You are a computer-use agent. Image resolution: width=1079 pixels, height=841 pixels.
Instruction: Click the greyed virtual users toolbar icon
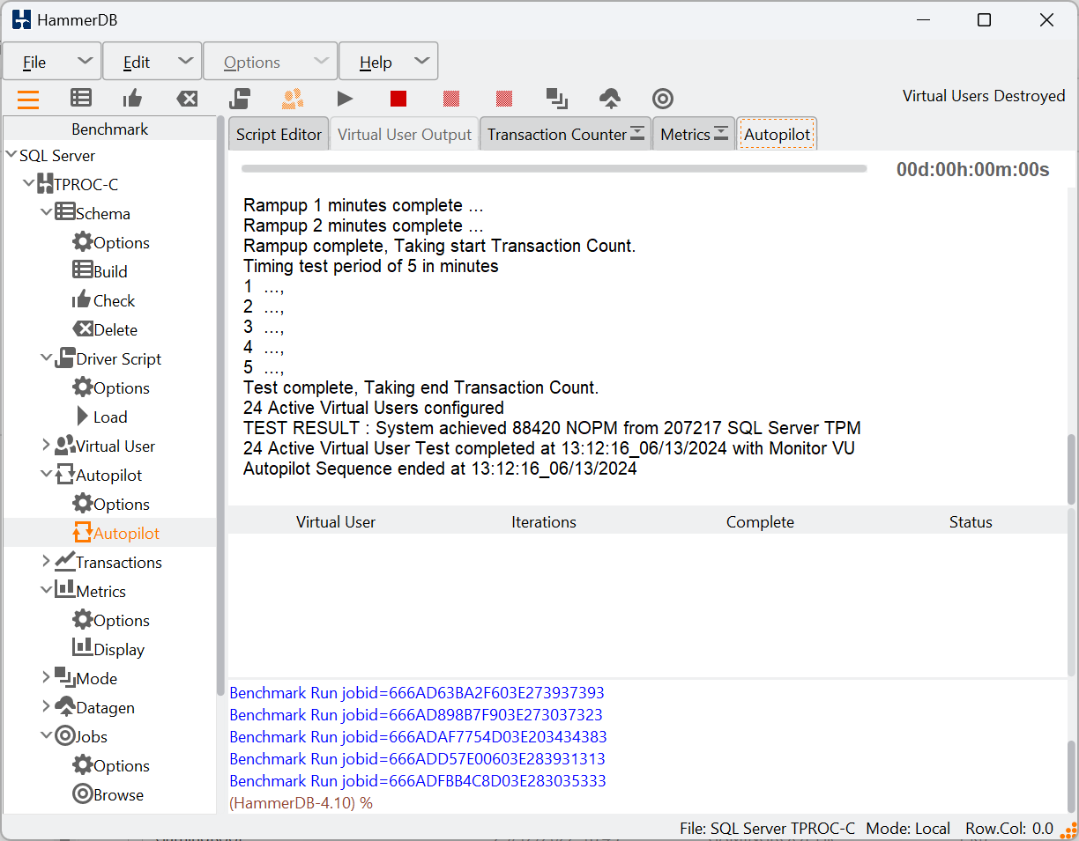(x=292, y=98)
